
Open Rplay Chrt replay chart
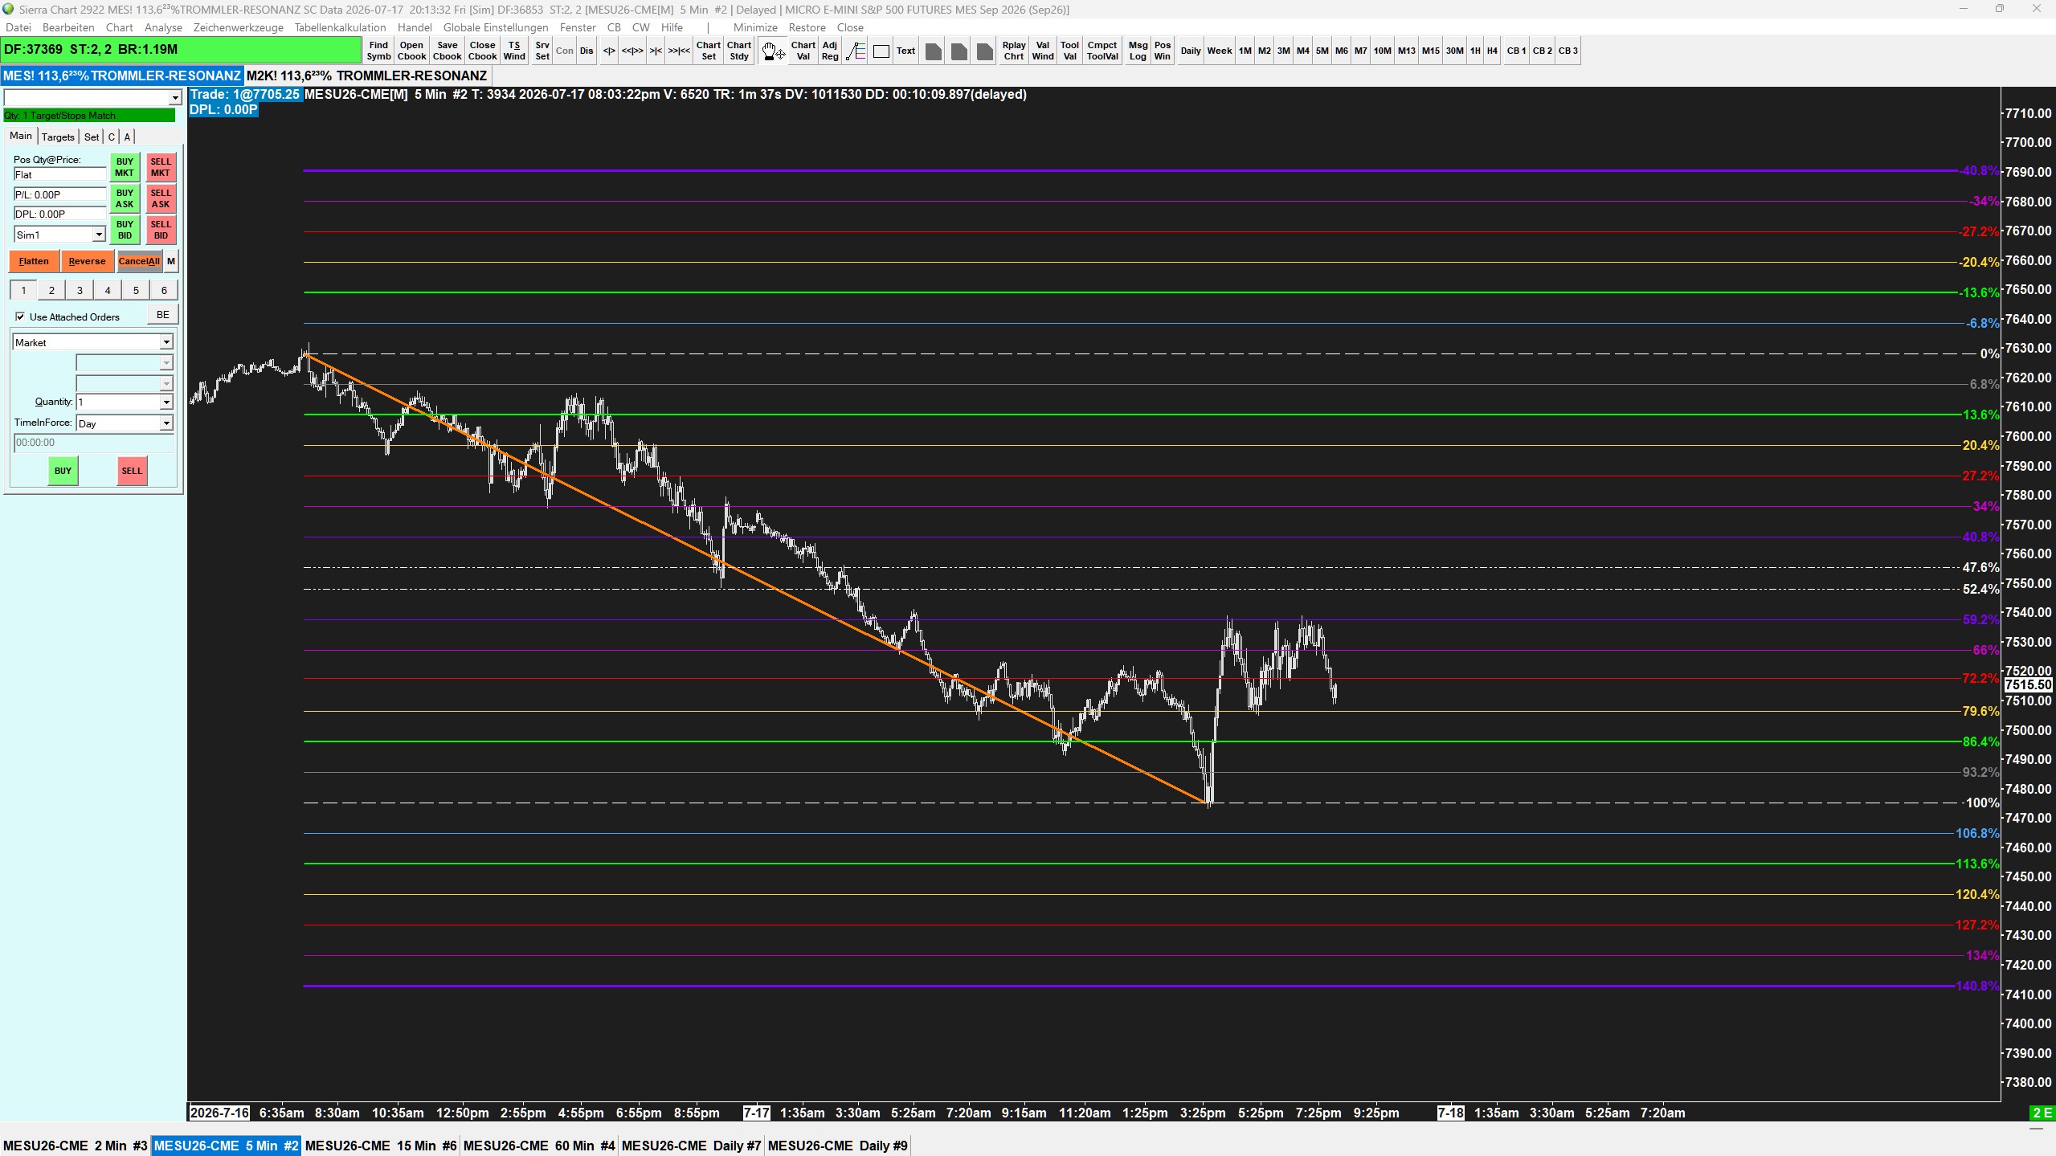[x=1014, y=51]
